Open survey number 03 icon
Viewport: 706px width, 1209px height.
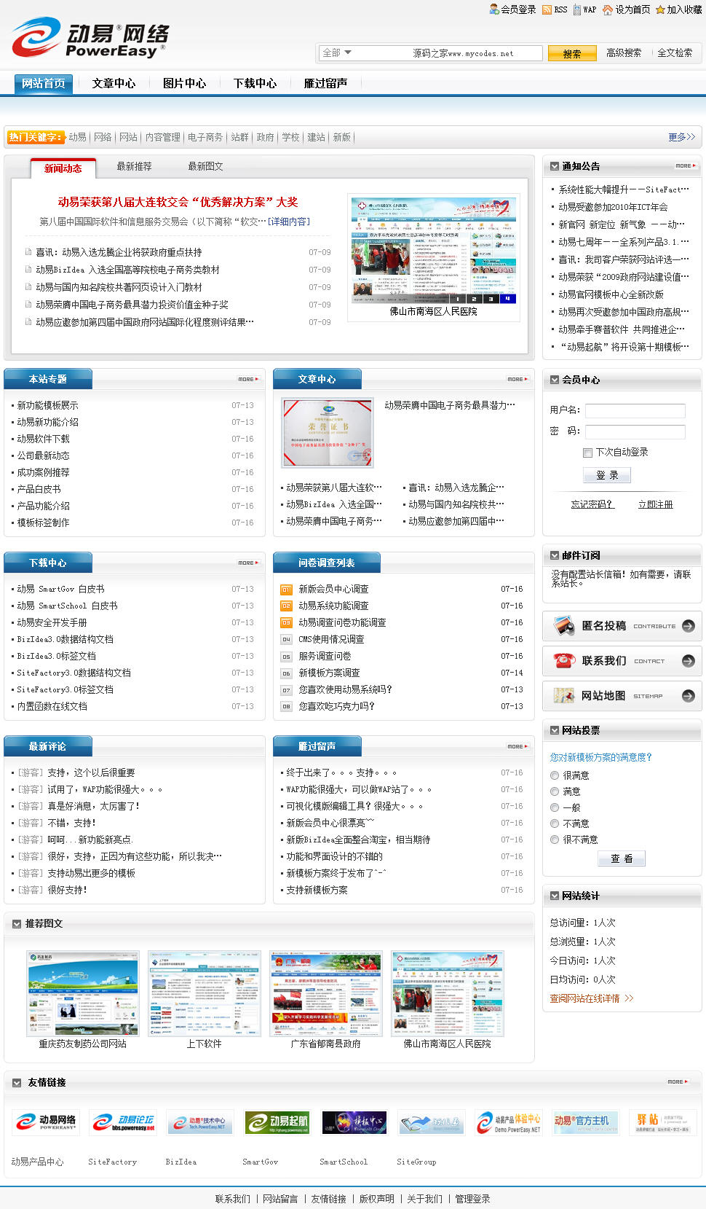click(x=286, y=622)
